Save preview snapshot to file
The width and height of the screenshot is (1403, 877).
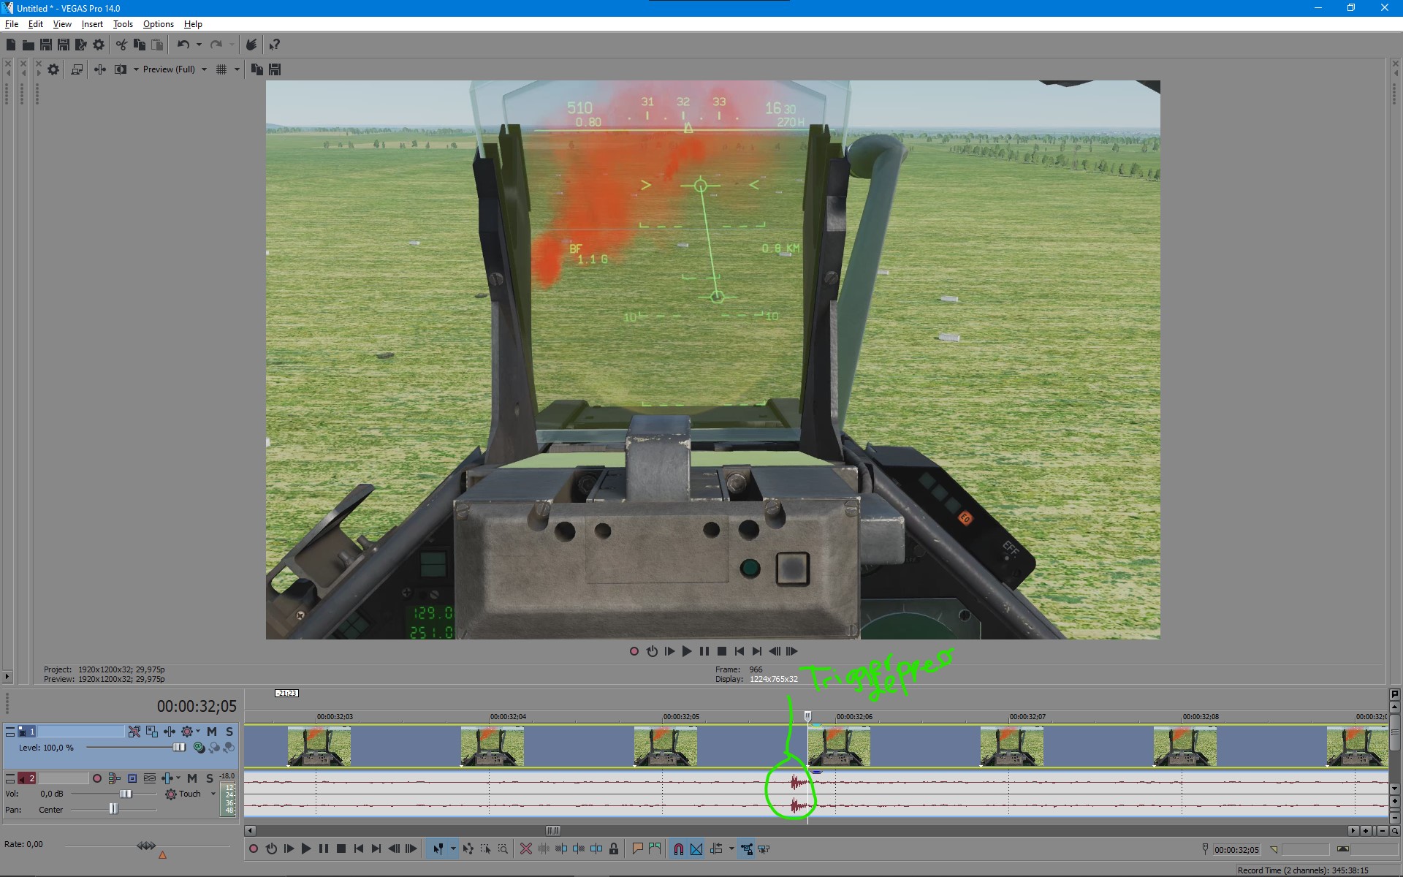pos(275,69)
